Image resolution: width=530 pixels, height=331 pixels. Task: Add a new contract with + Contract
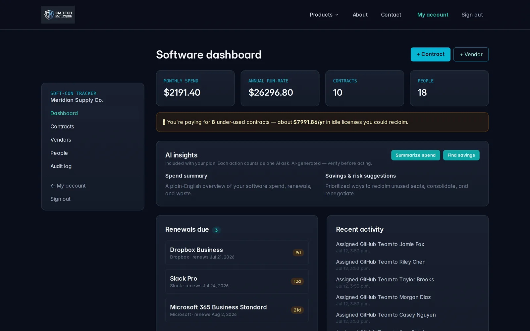click(x=430, y=54)
